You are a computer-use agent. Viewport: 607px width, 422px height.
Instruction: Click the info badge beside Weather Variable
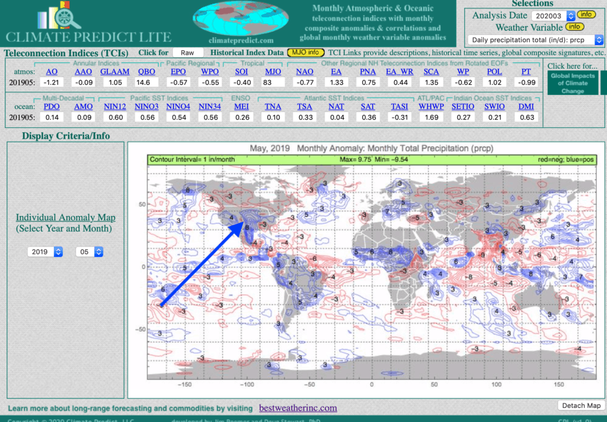click(574, 27)
